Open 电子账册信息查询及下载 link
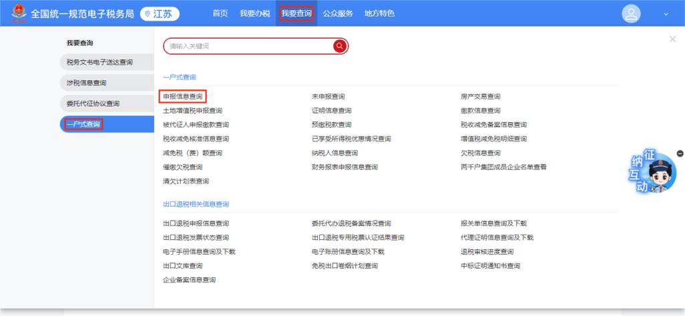This screenshot has height=316, width=685. pos(349,252)
